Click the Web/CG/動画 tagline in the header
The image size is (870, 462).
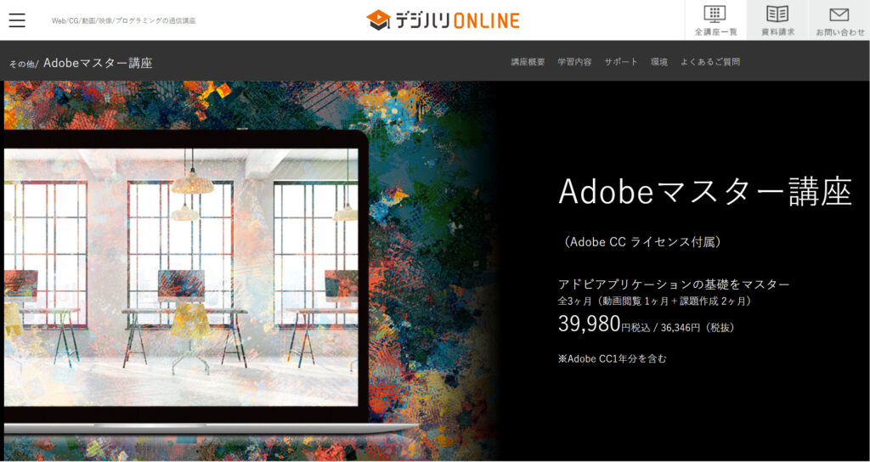124,20
